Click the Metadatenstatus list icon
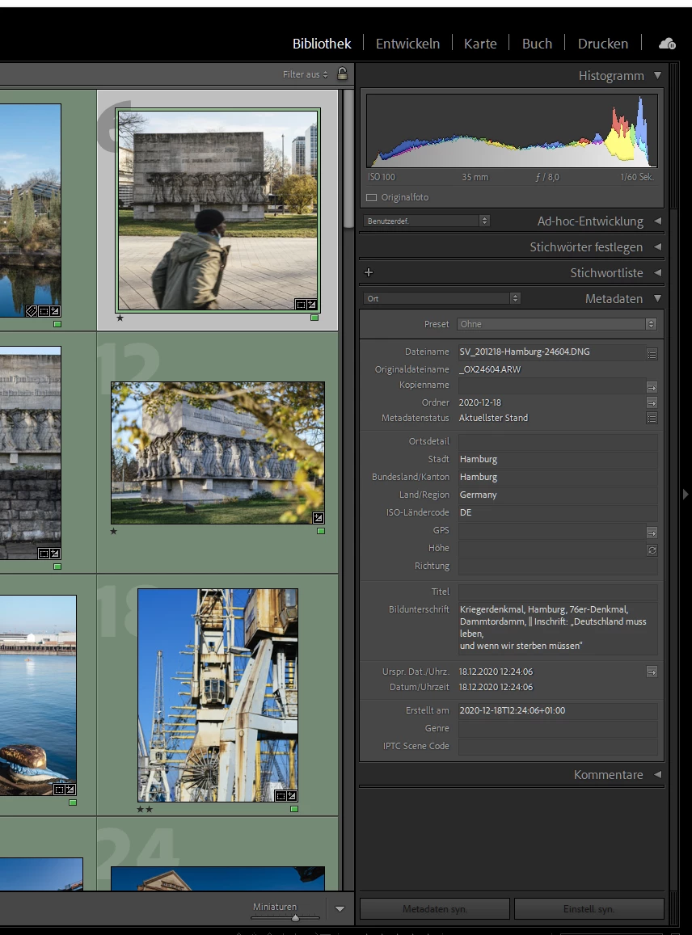 pos(652,418)
